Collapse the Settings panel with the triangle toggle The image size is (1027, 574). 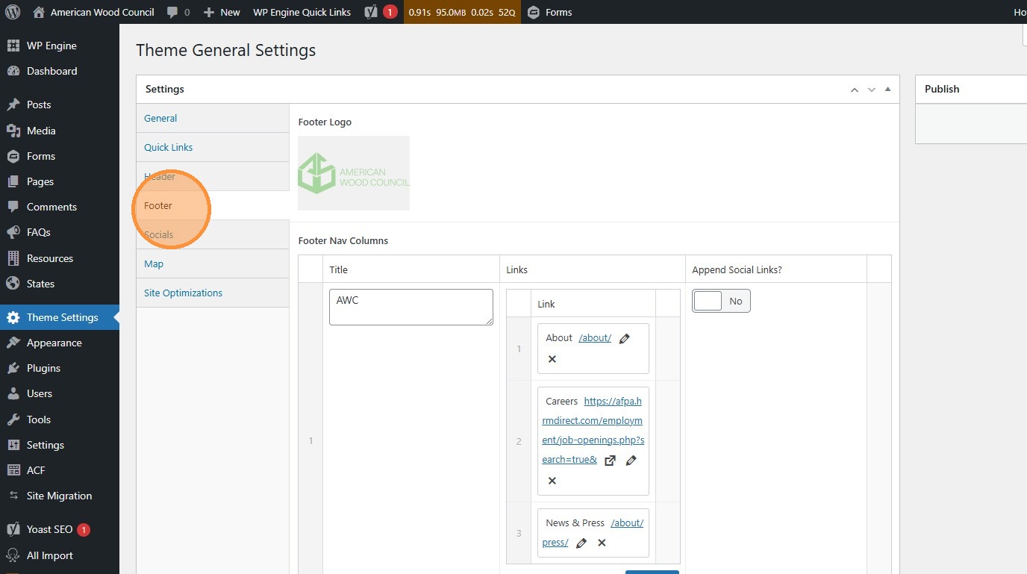point(887,90)
